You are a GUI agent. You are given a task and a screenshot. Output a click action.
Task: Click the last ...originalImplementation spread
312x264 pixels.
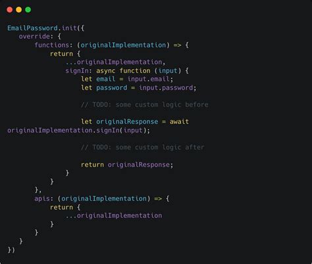click(114, 216)
